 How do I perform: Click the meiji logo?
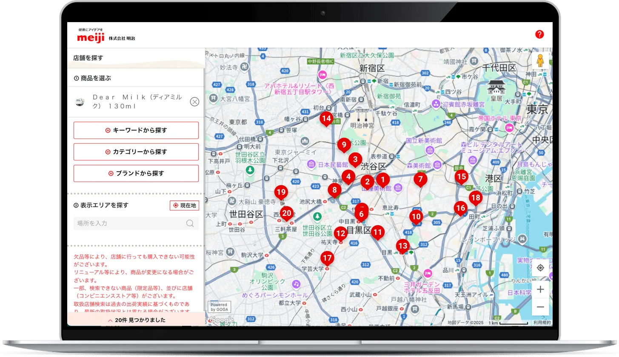(x=91, y=37)
